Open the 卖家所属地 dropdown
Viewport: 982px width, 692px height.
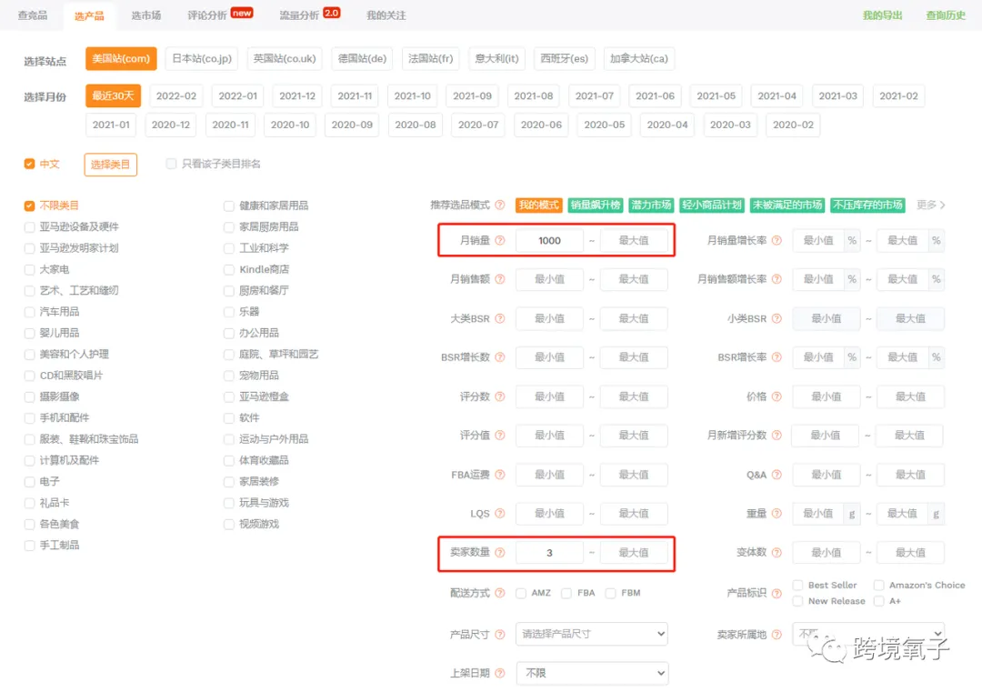(868, 634)
